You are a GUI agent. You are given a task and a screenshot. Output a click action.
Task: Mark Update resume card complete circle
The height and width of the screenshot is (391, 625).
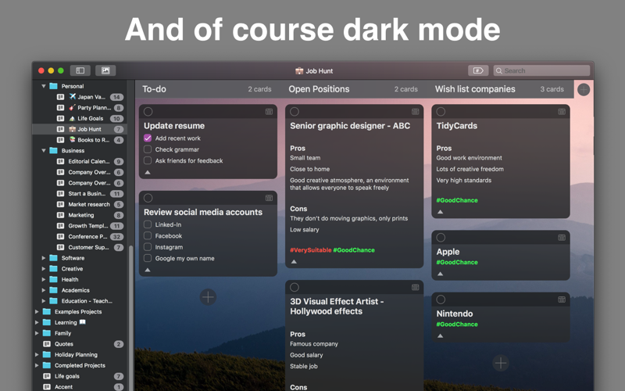pyautogui.click(x=148, y=112)
